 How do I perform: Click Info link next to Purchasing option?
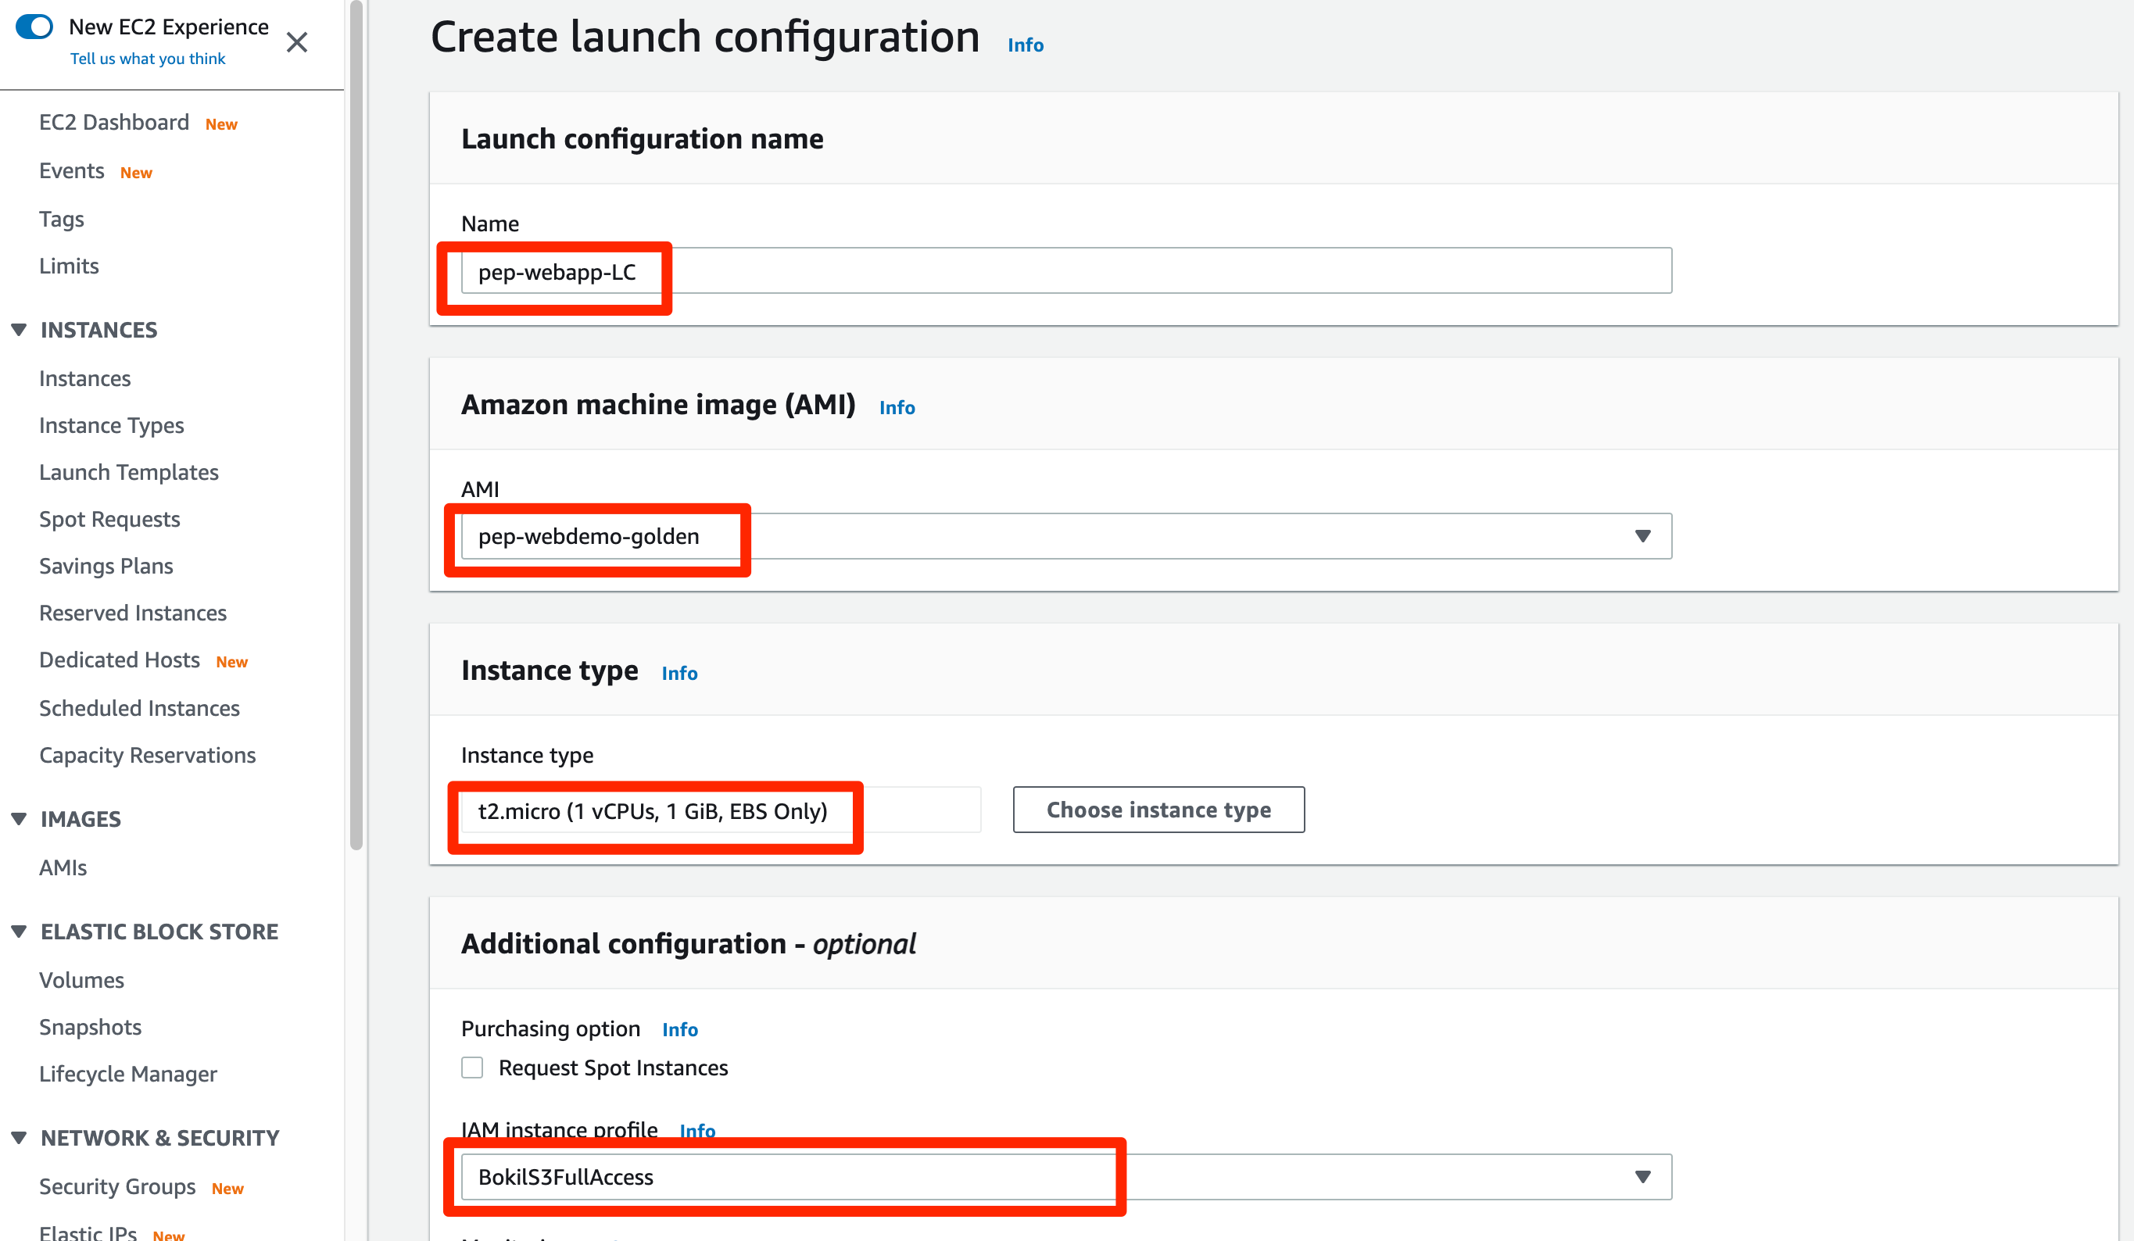click(x=679, y=1029)
